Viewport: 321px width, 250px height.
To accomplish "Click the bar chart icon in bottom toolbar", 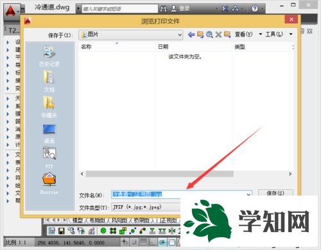I will coord(92,231).
